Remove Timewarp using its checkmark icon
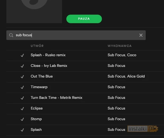Viewport: 164px width, 138px height. [x=22, y=87]
